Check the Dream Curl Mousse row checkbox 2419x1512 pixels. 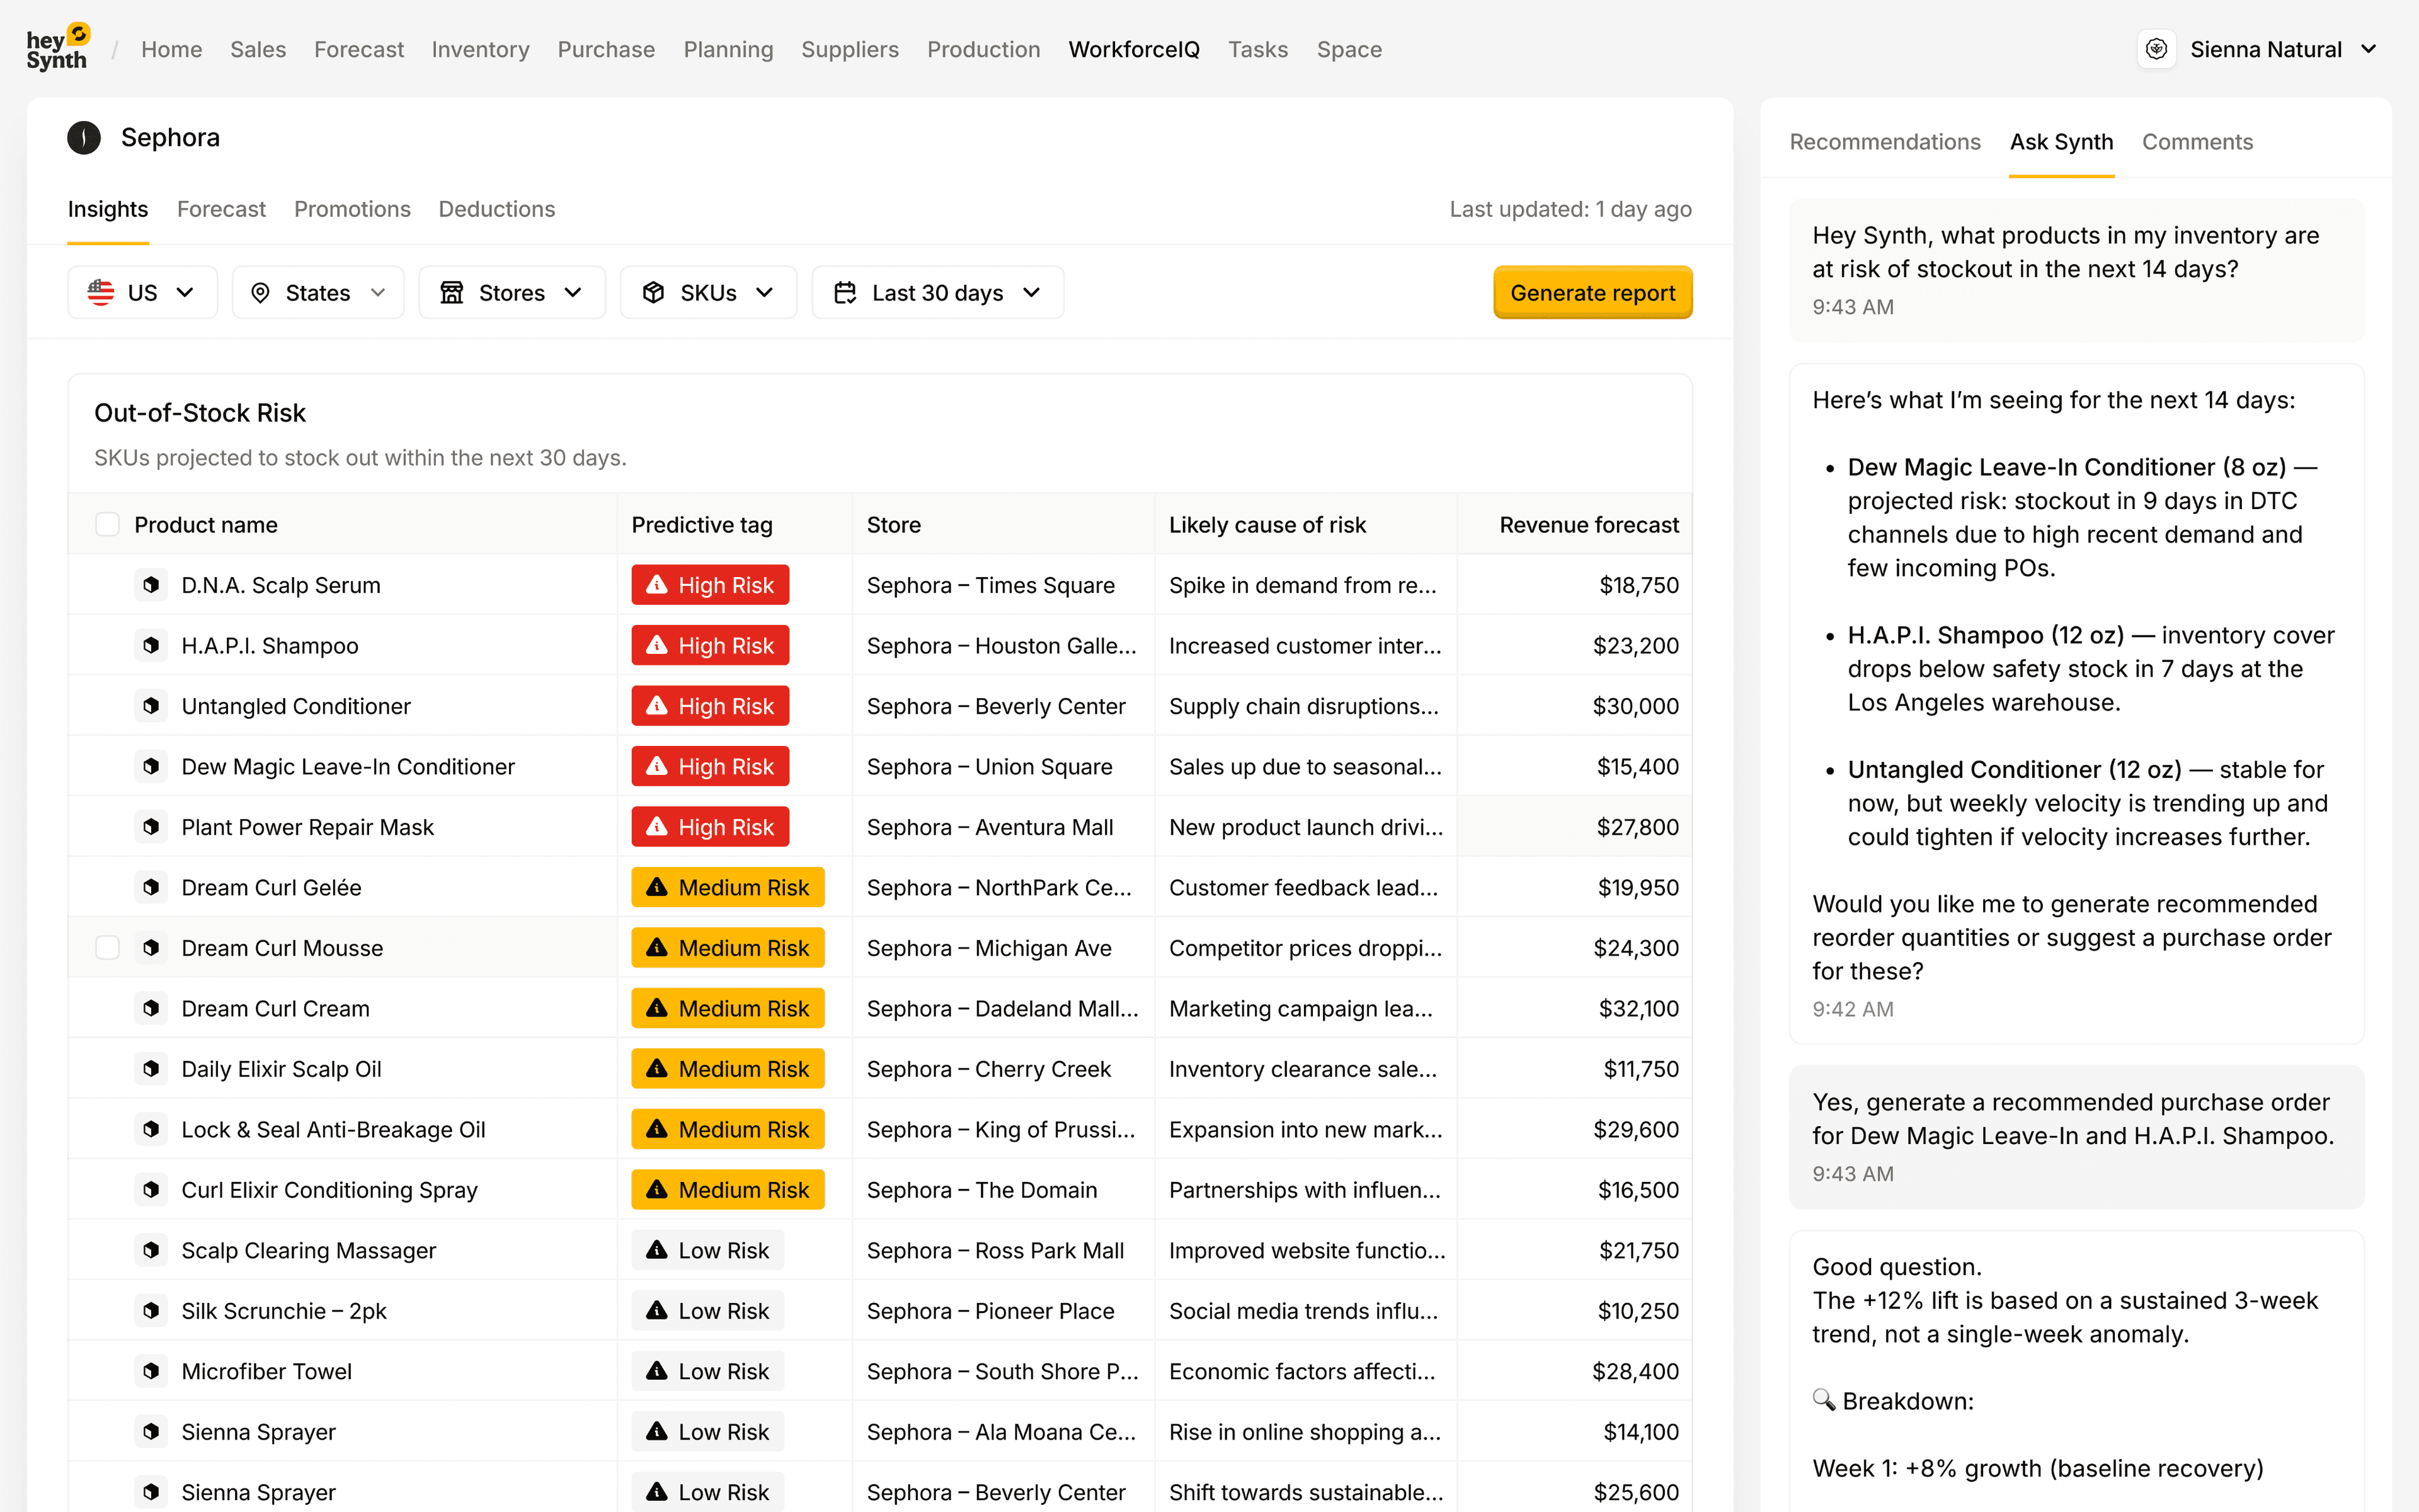coord(107,948)
